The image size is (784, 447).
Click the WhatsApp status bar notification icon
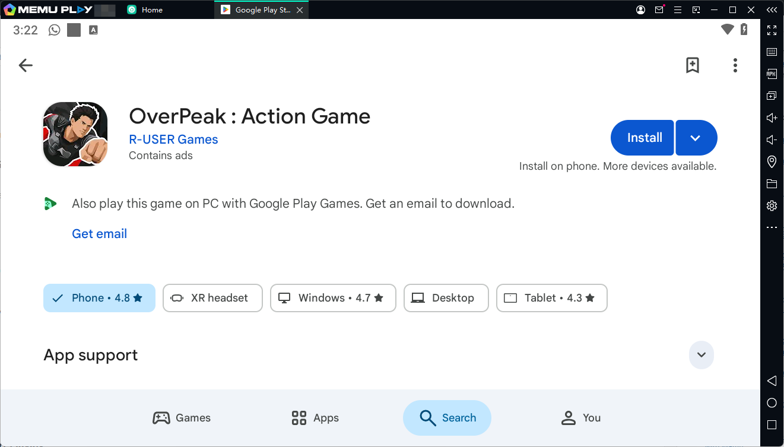pos(55,30)
